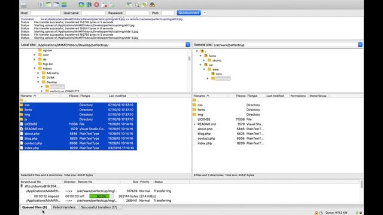Click the local directory tree scrollbar
This screenshot has height=215, width=383.
coord(189,59)
